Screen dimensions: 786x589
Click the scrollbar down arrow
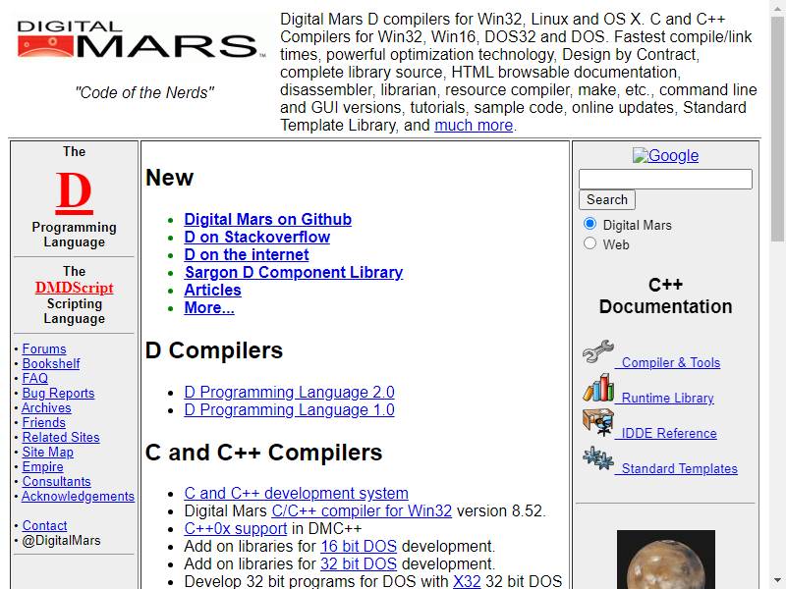tap(778, 580)
